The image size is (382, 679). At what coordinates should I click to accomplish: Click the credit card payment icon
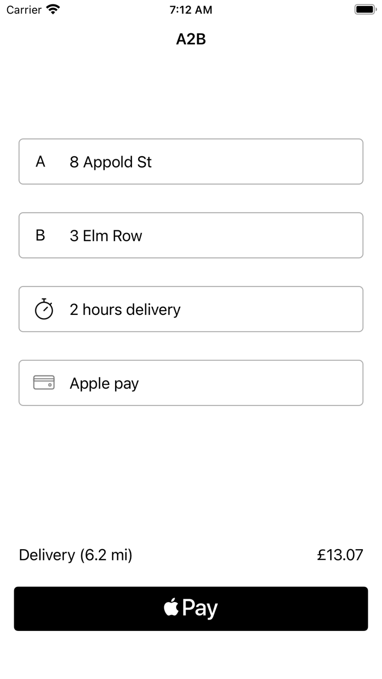[x=44, y=383]
